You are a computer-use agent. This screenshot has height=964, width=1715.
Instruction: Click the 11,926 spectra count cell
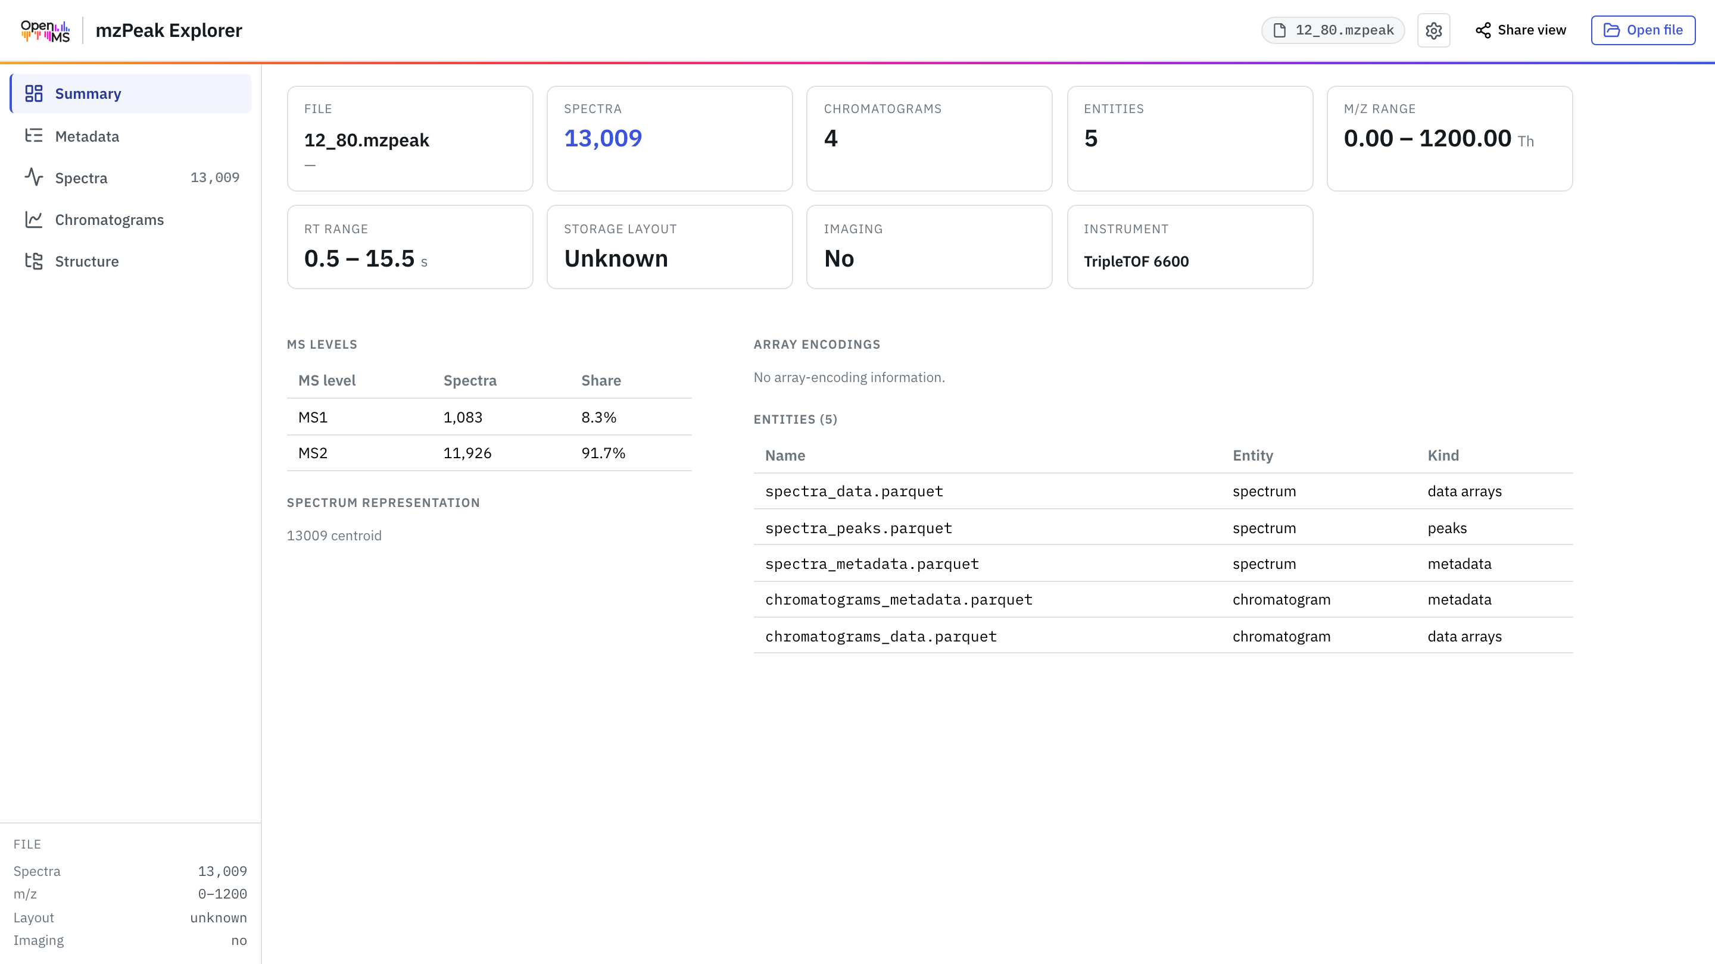[467, 453]
